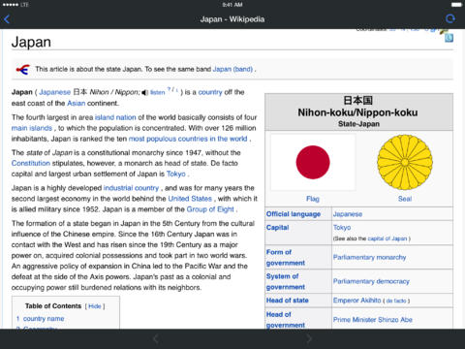Tap the browser back chevron in the bottom bar
The height and width of the screenshot is (349, 465).
[x=155, y=338]
